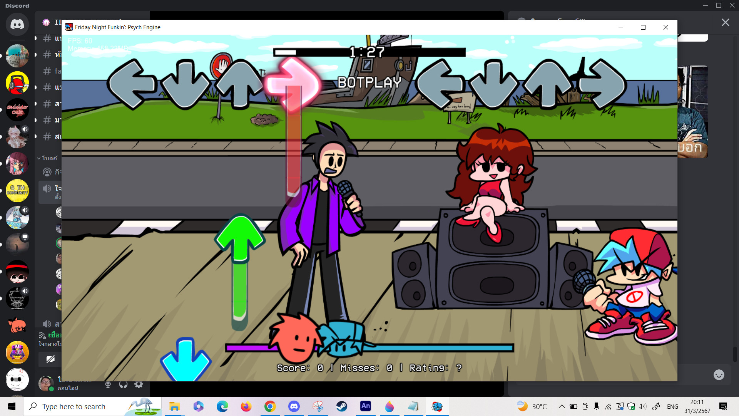Open Discord home direct messages icon
Screen dimensions: 739x416
(x=17, y=24)
